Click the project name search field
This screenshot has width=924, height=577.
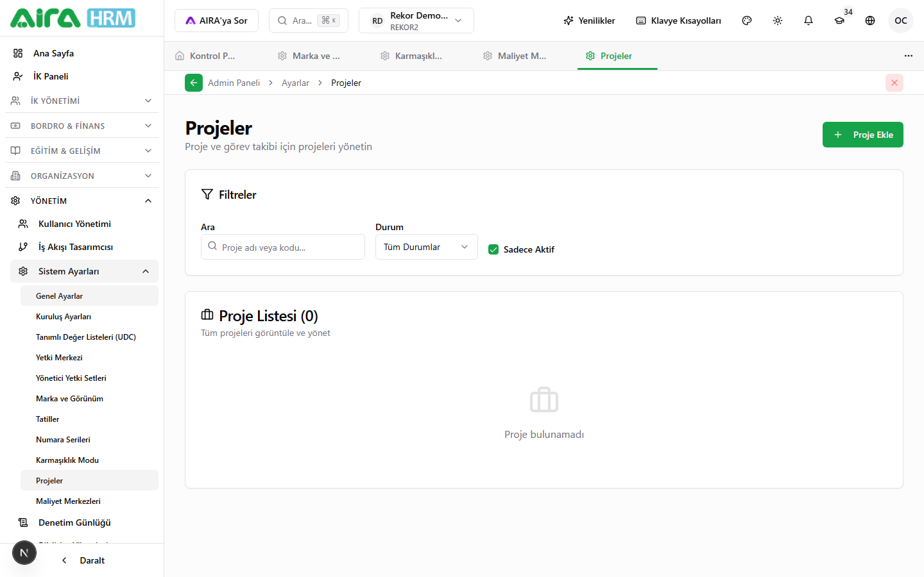(x=283, y=247)
